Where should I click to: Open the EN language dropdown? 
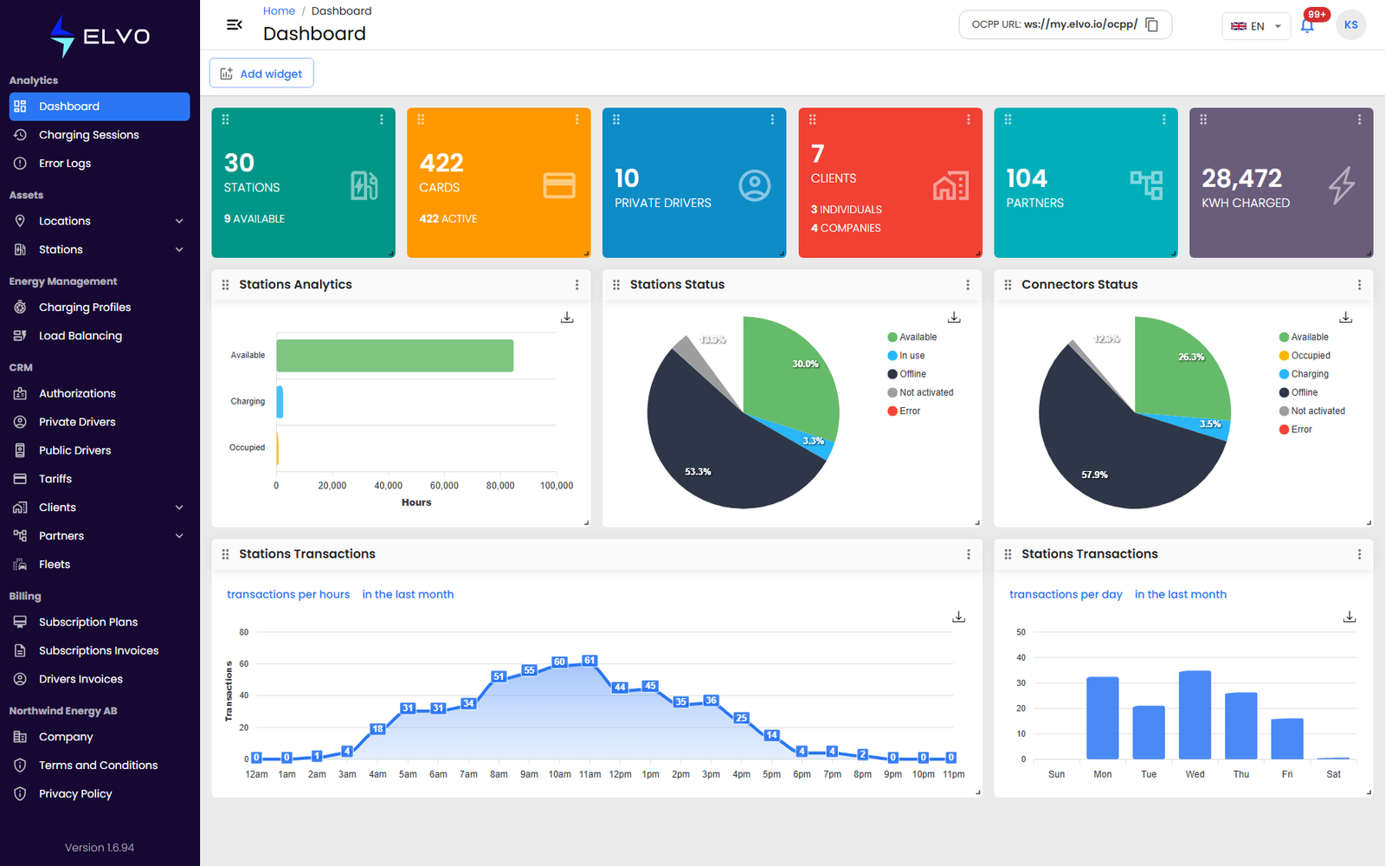pyautogui.click(x=1256, y=26)
